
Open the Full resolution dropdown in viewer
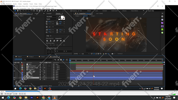tap(85, 54)
